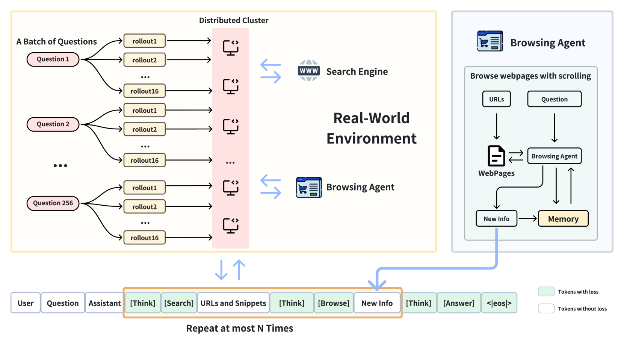Click rollout16 under Question 2
This screenshot has width=624, height=350.
click(145, 160)
